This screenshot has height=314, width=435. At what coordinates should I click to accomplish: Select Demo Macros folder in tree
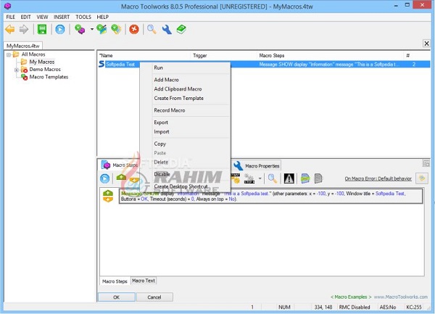[x=45, y=70]
